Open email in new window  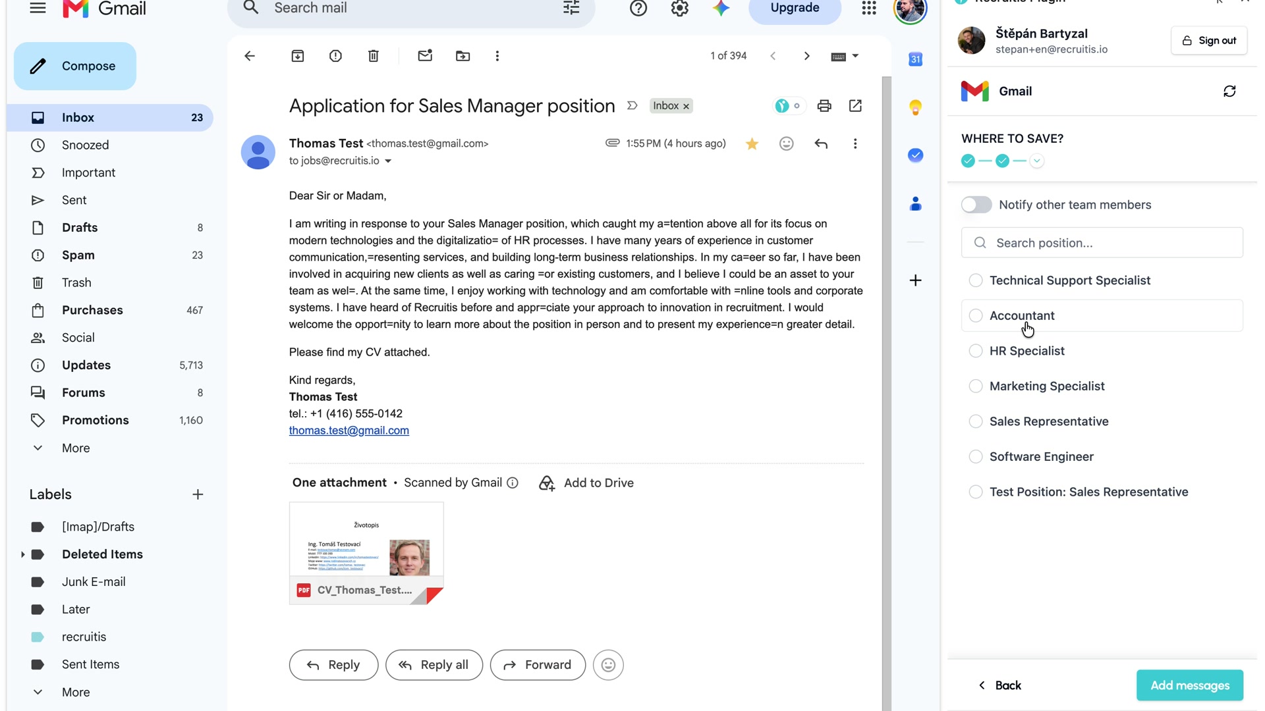click(855, 106)
